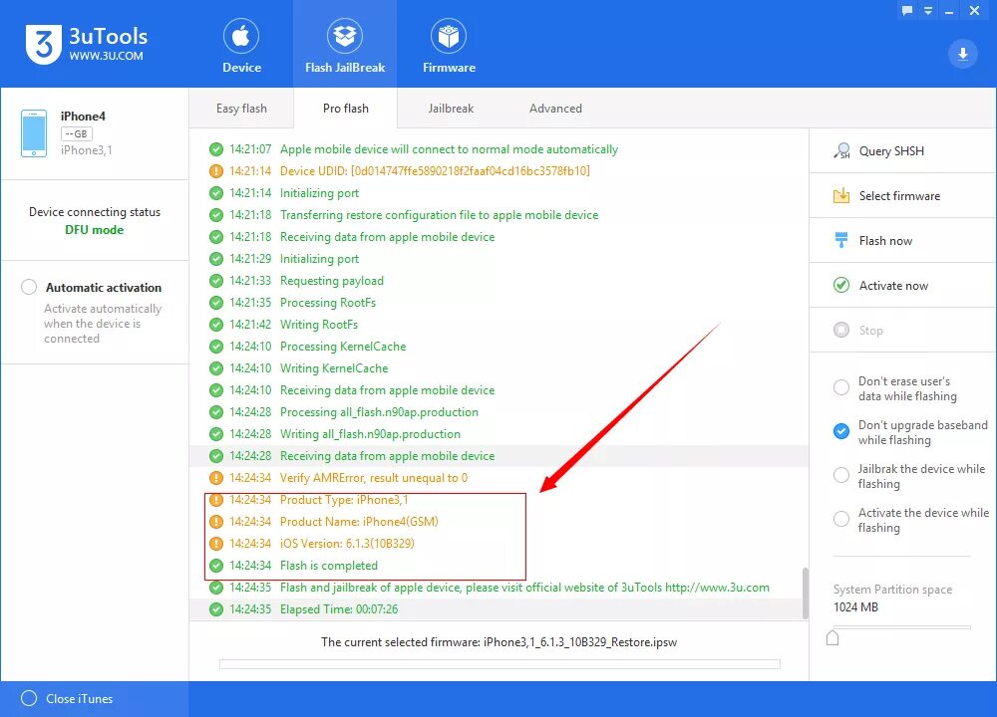Click checkmark icon beside Requesting payload
The width and height of the screenshot is (997, 717).
[216, 281]
